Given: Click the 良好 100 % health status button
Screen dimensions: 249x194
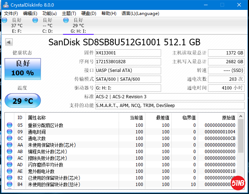Looking at the screenshot, I should (22, 68).
